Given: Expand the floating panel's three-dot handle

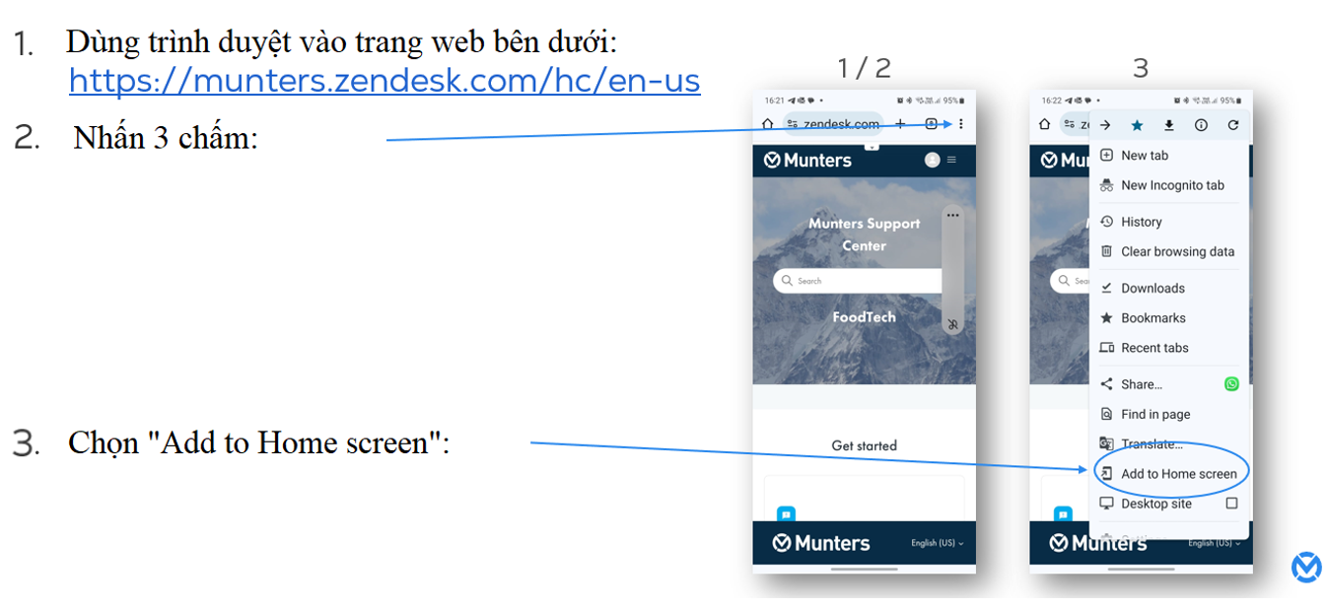Looking at the screenshot, I should (x=952, y=215).
